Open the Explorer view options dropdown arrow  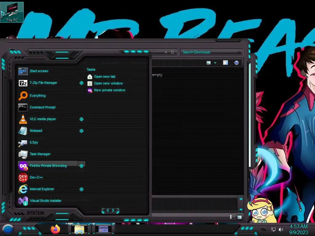coord(215,63)
